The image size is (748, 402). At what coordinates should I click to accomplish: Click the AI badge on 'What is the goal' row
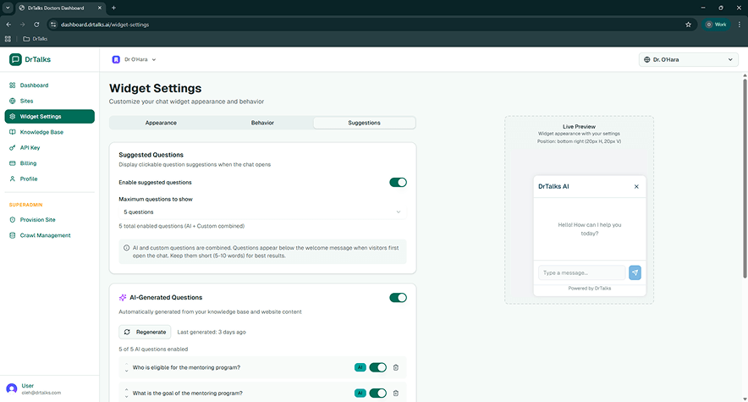coord(360,394)
